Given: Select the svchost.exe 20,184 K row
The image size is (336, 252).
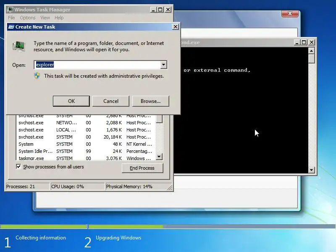Looking at the screenshot, I should [86, 137].
